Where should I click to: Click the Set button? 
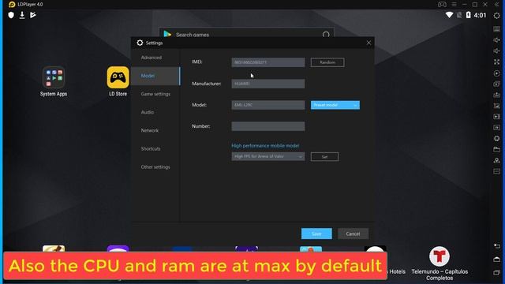(x=324, y=157)
